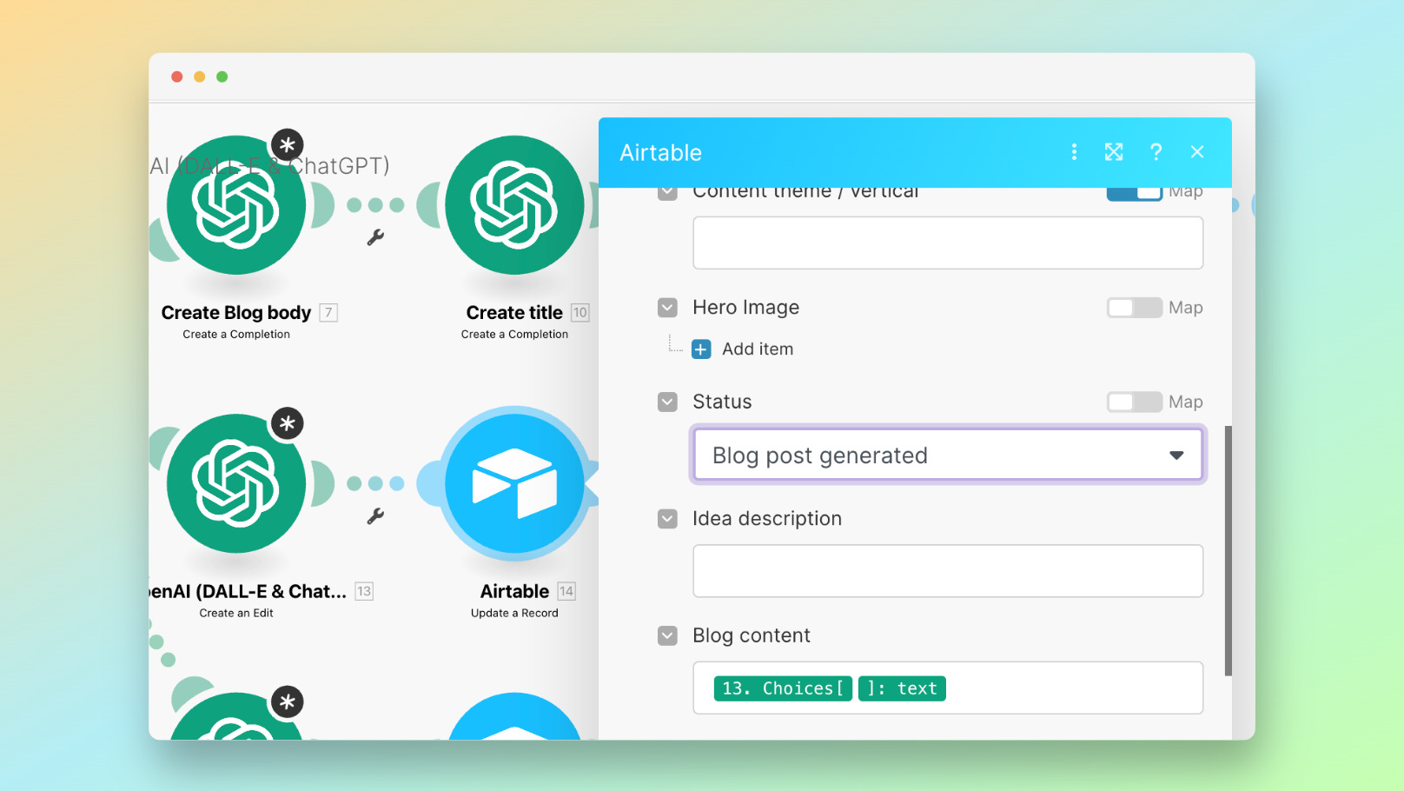This screenshot has height=791, width=1404.
Task: Click the ]: text mapped token
Action: (902, 688)
